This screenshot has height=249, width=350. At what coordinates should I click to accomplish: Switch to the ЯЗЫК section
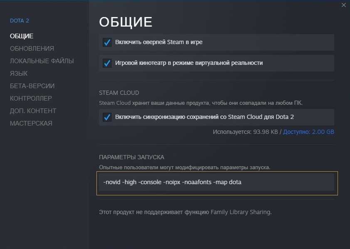[x=19, y=74]
